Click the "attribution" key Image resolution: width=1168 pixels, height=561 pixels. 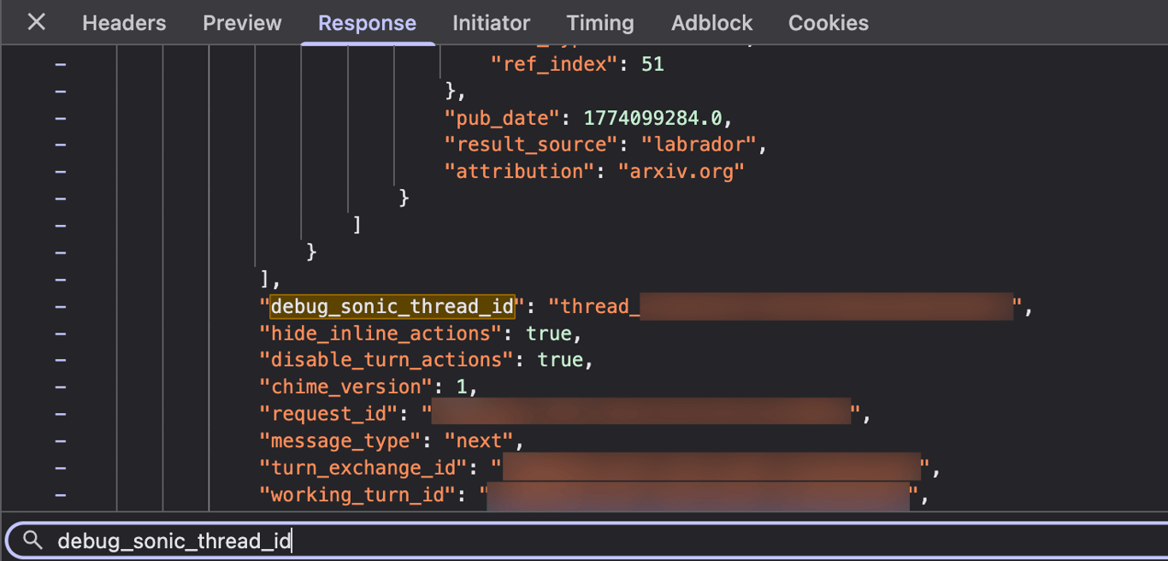(x=519, y=171)
